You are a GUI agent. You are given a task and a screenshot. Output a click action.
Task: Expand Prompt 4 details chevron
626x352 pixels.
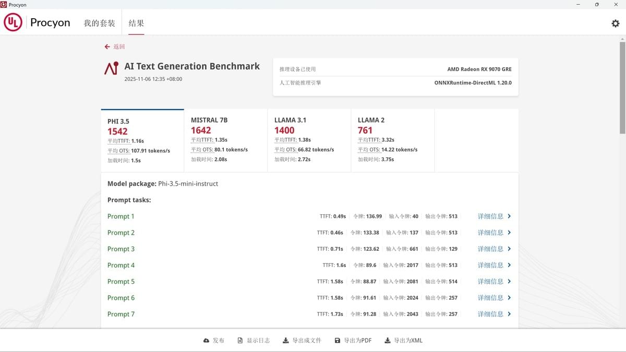pos(509,265)
